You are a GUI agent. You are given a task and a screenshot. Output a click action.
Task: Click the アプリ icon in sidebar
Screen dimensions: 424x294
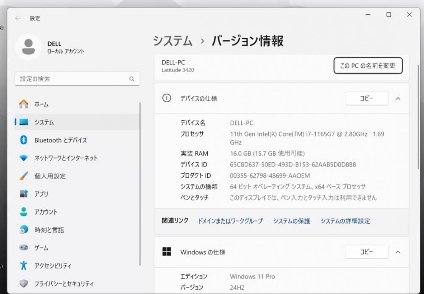coord(23,194)
